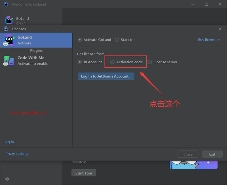Select the Activation code radio button

tap(112, 62)
